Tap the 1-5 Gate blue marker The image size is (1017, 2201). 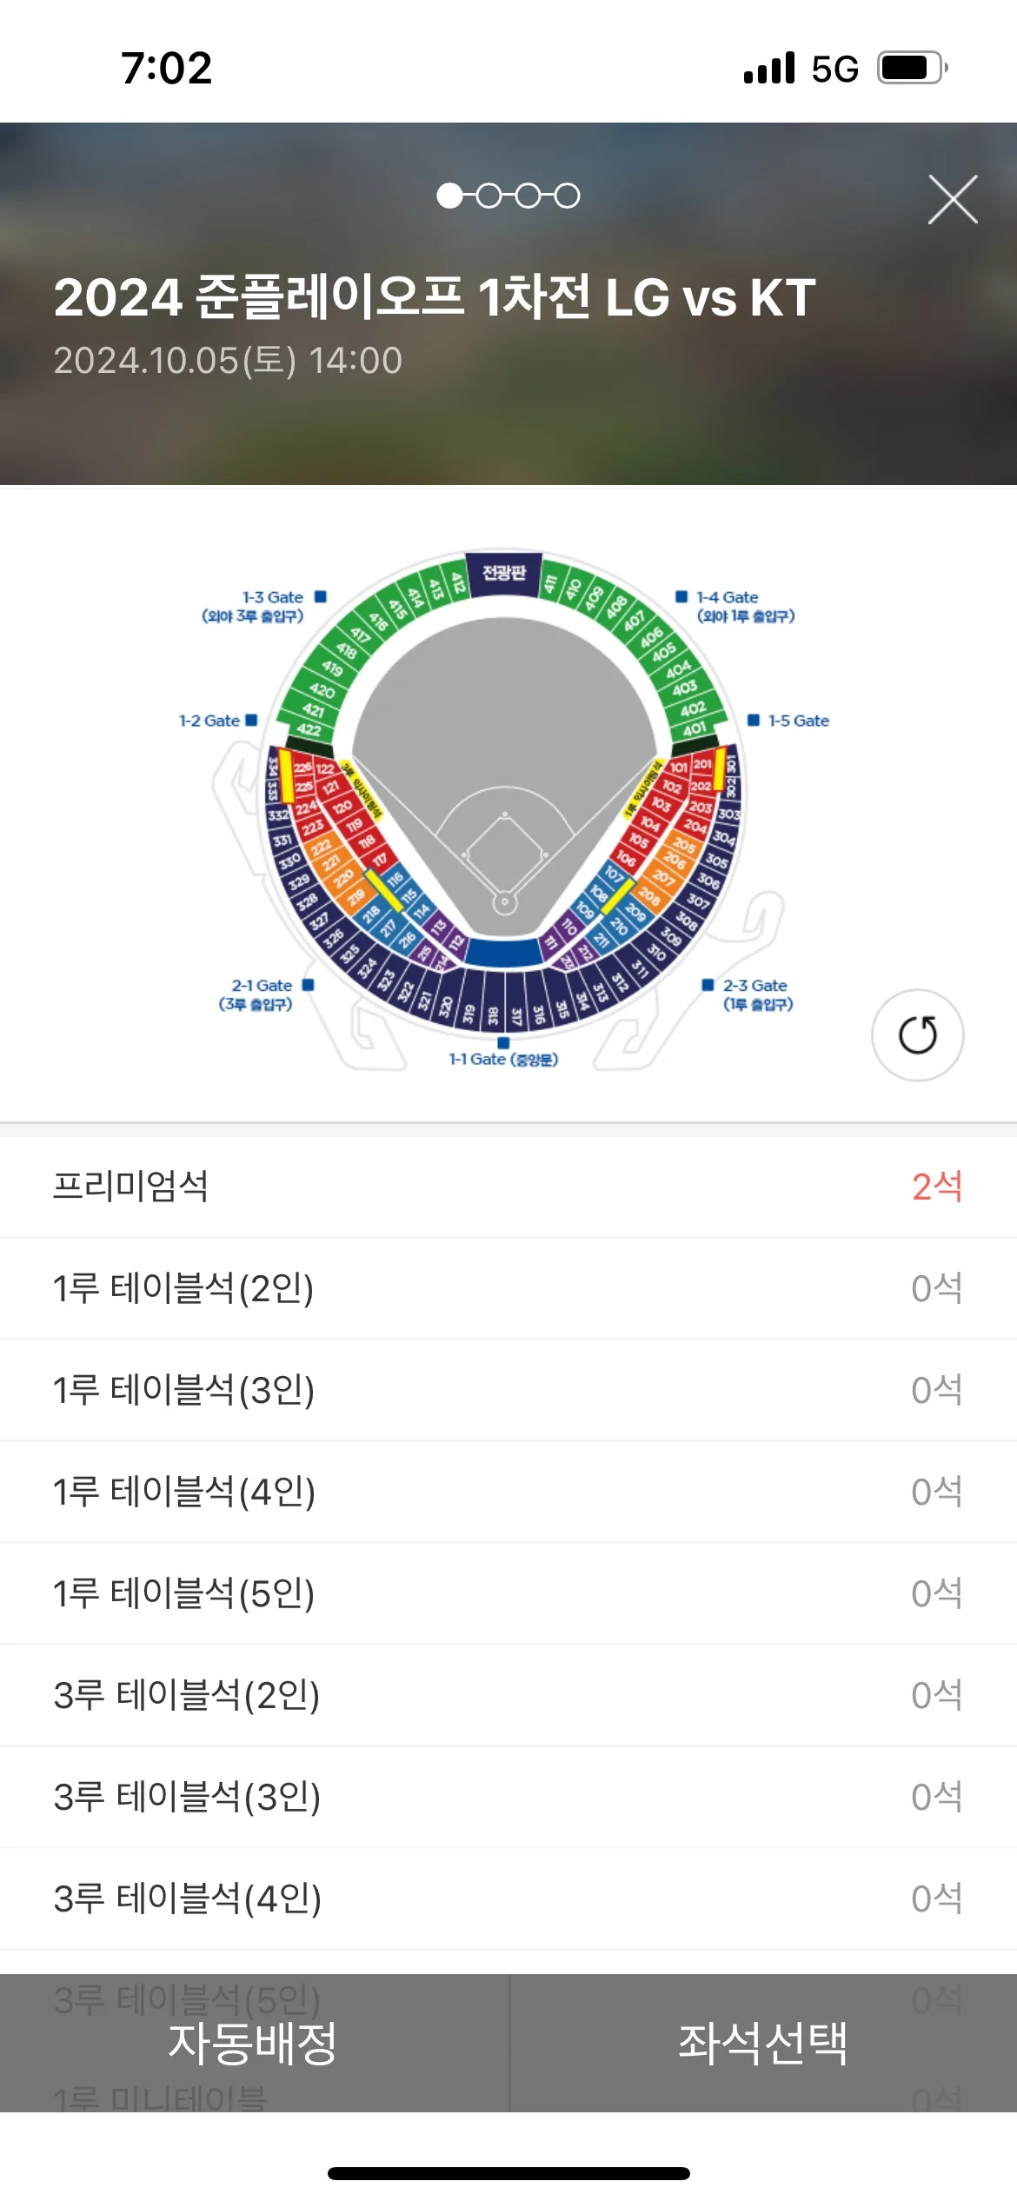[754, 720]
